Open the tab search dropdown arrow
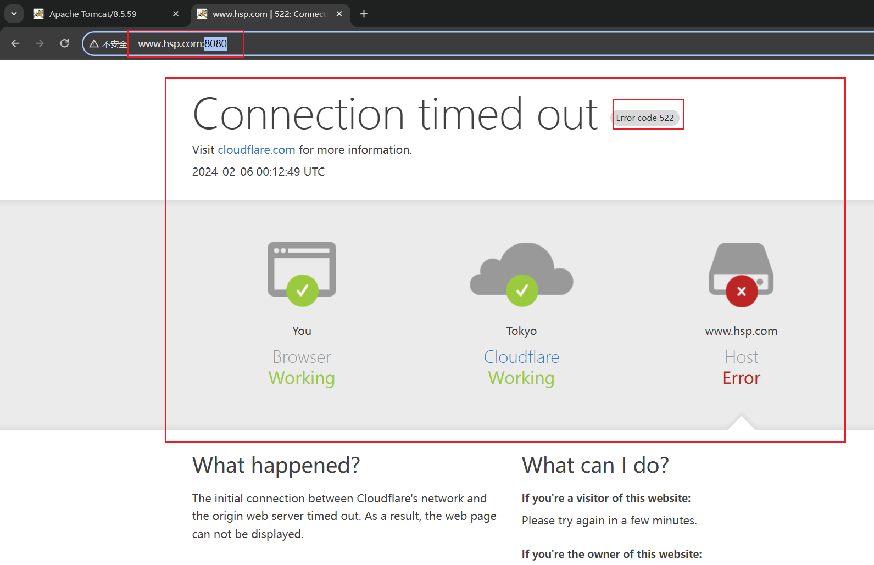 (x=14, y=14)
